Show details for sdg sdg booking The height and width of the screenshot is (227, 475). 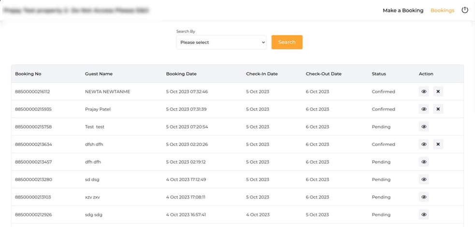pyautogui.click(x=424, y=215)
